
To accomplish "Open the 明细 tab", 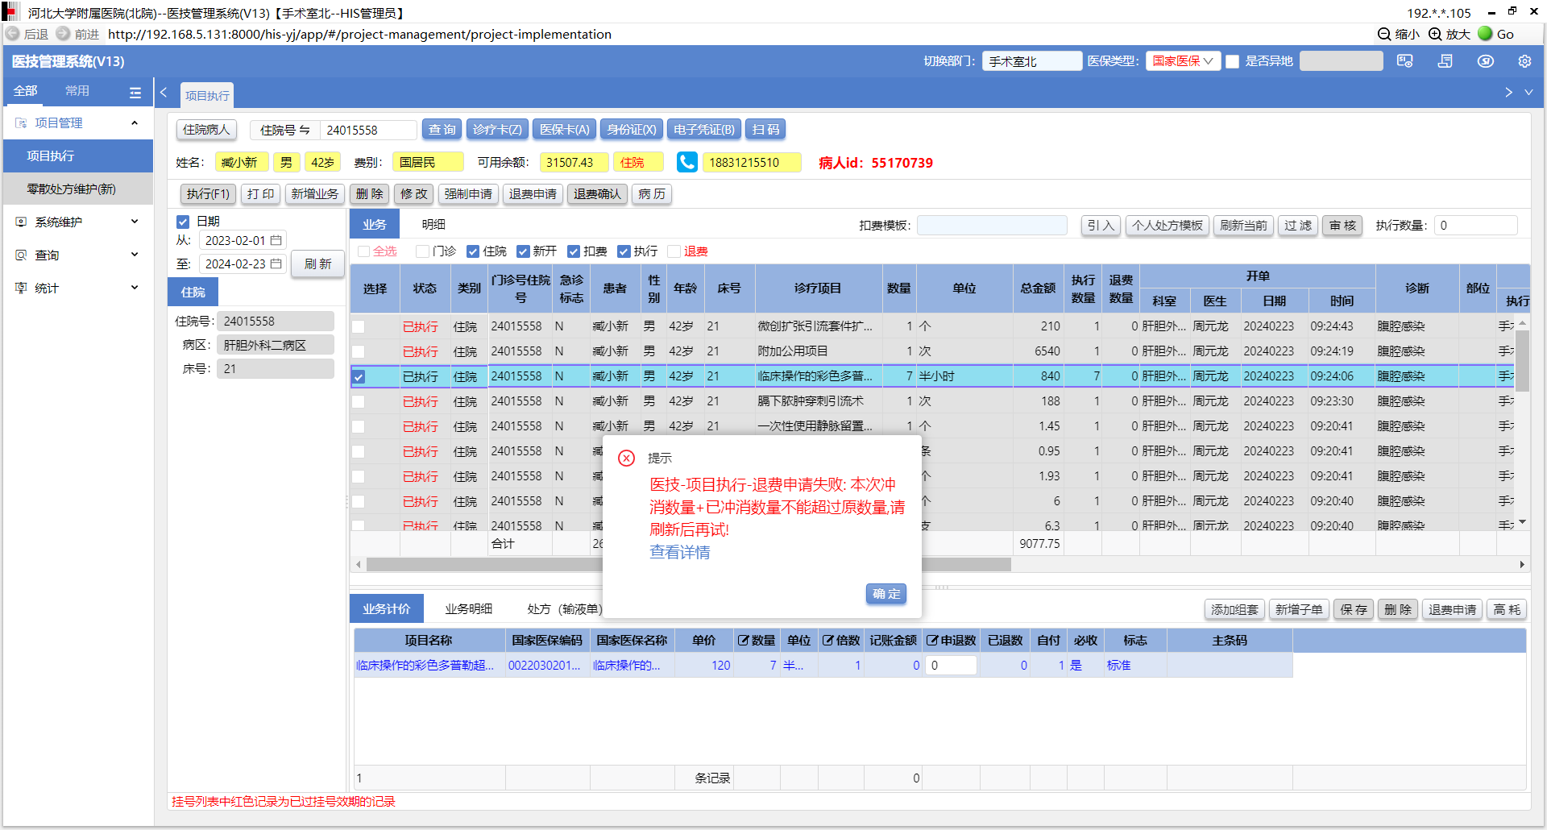I will point(433,225).
